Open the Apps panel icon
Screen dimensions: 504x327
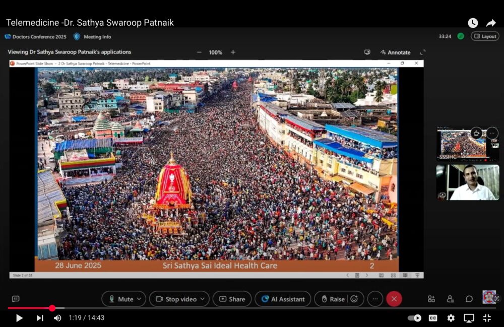pyautogui.click(x=431, y=299)
